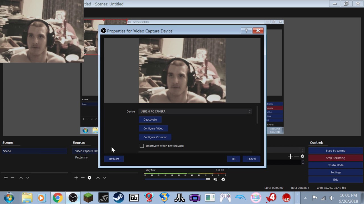Open the Windows Start menu

(9, 197)
